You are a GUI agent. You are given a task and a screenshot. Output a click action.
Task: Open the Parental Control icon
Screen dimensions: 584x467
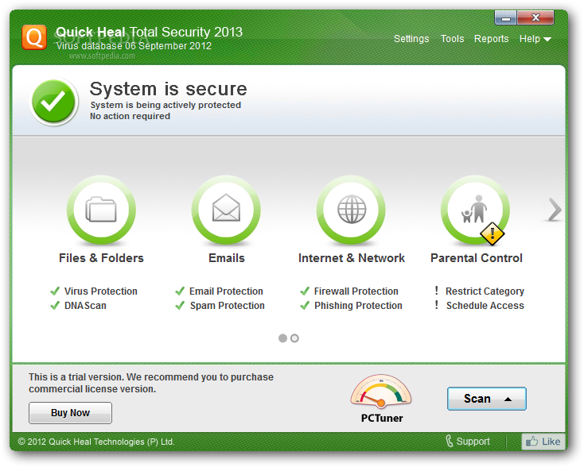476,210
